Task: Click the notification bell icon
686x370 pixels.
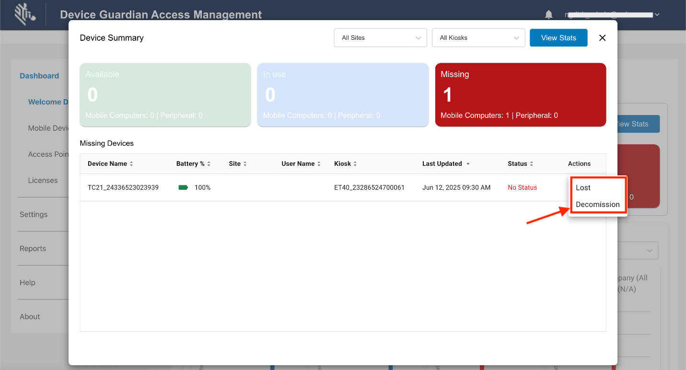Action: [549, 15]
